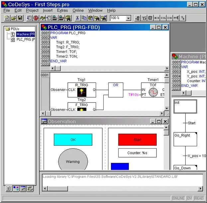Click the T#10s timer value

(x=134, y=95)
